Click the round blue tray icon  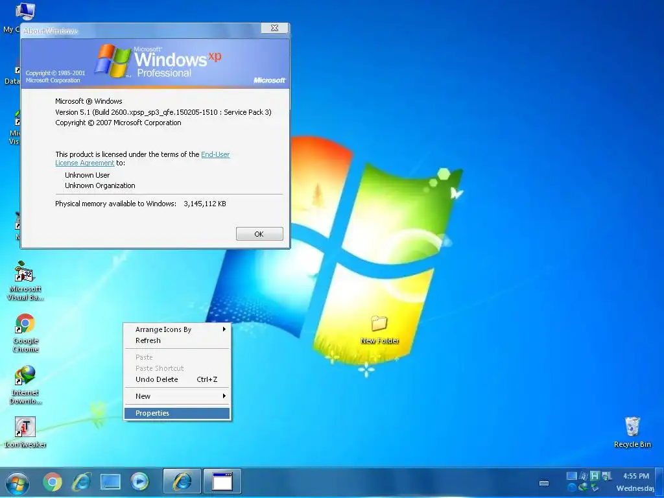click(572, 488)
